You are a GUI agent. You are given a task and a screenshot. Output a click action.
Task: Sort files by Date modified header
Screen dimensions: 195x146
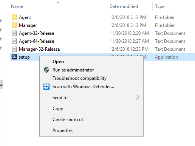pyautogui.click(x=124, y=6)
